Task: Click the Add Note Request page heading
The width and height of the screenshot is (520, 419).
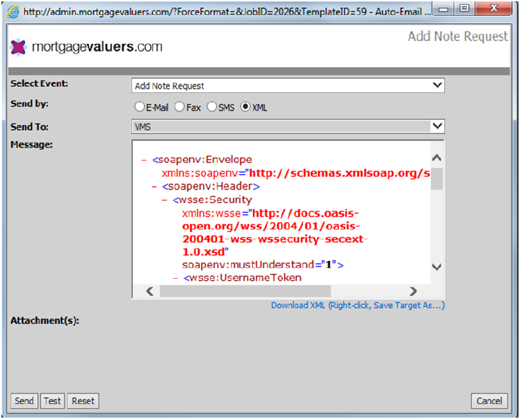Action: (x=458, y=36)
